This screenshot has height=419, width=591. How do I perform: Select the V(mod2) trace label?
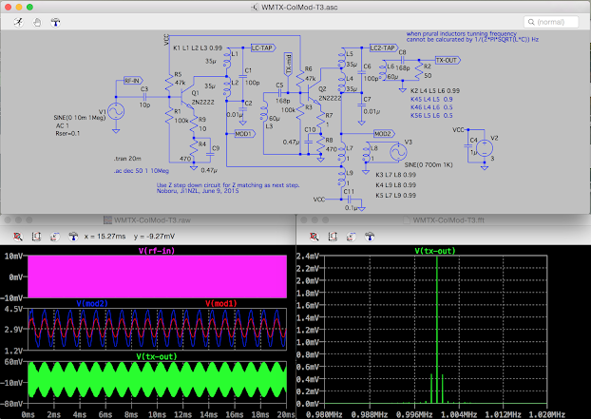(92, 303)
